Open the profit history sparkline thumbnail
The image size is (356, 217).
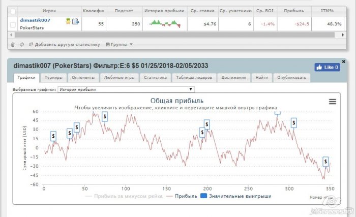click(x=165, y=23)
